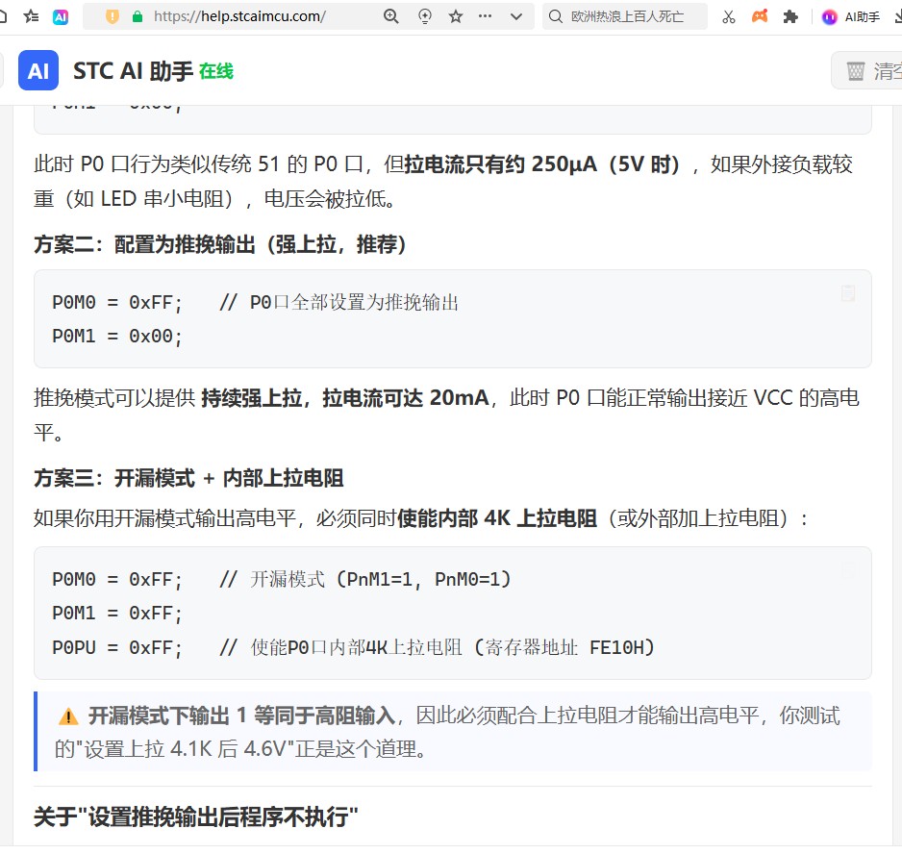The image size is (902, 854).
Task: Click heading 方案二：配置为推挽输出
Action: click(220, 244)
